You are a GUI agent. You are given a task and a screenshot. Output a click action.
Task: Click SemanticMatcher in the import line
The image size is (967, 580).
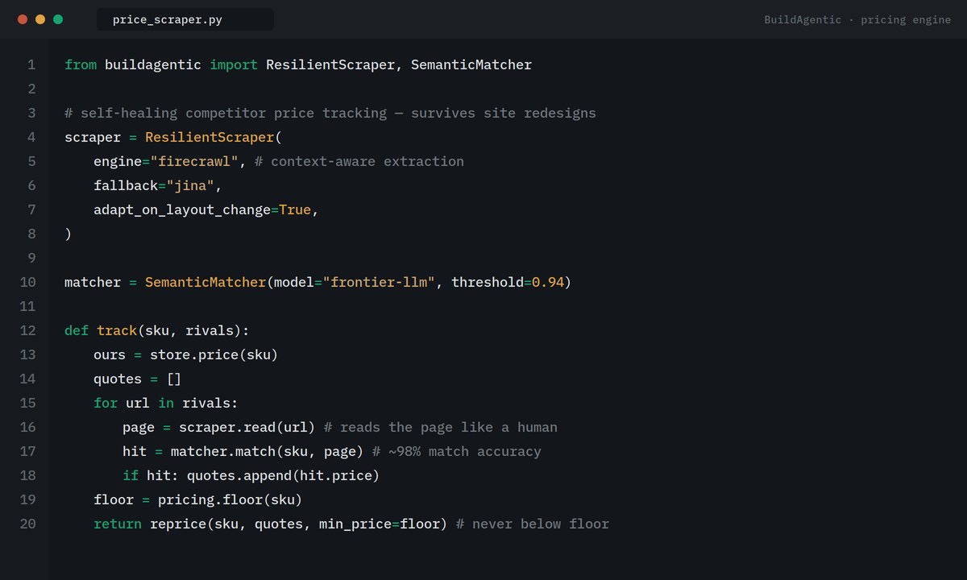[471, 64]
